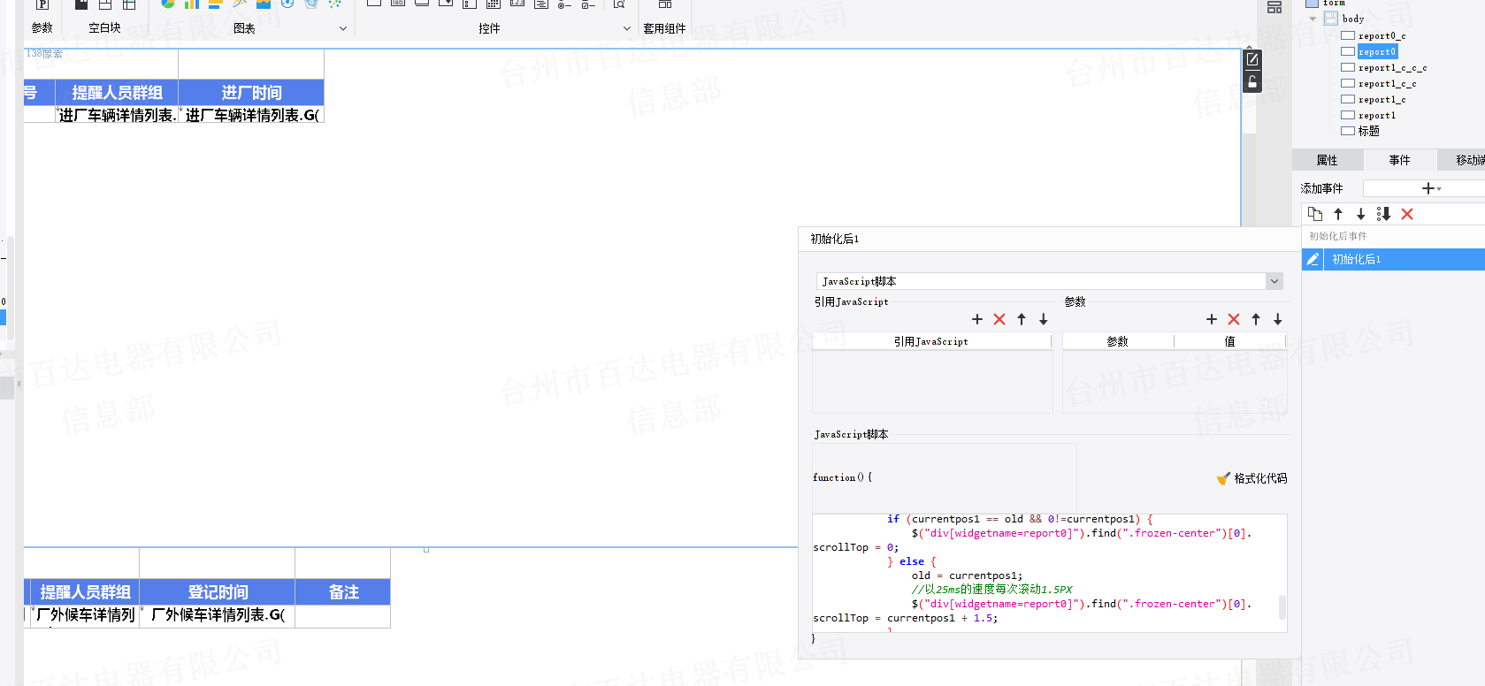This screenshot has width=1485, height=686.
Task: Remove parameter with red X icon
Action: point(1234,319)
